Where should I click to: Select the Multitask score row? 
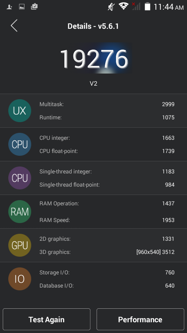107,104
